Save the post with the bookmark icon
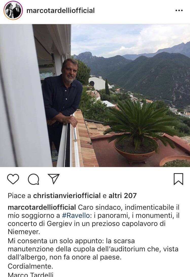The width and height of the screenshot is (190, 277). (x=178, y=179)
